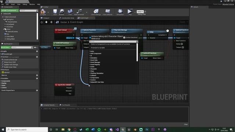Click search icon in Components search box

(x=37, y=11)
